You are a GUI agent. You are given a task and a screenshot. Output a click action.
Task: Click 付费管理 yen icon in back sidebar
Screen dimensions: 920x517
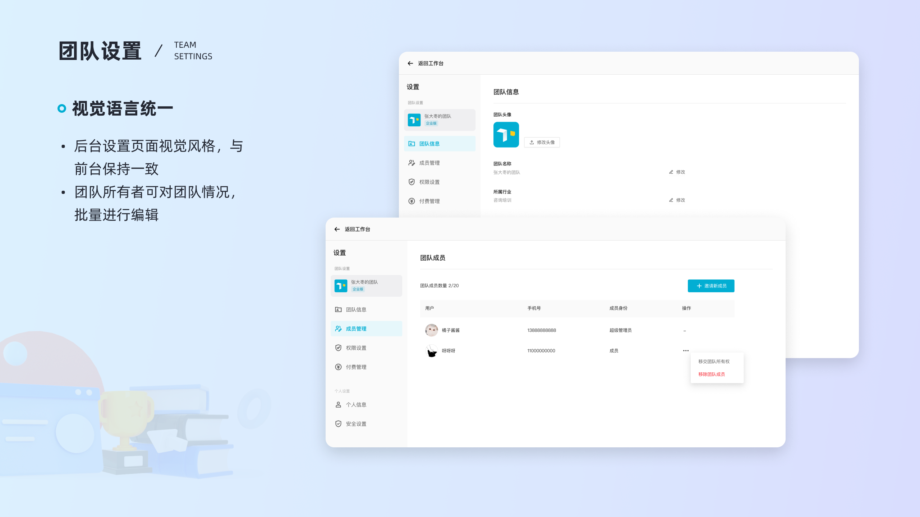click(x=411, y=201)
